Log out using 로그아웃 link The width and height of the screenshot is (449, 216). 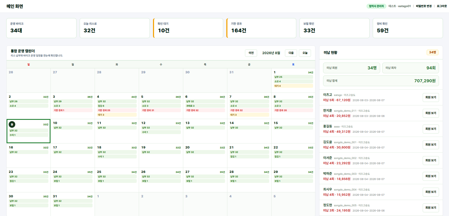[442, 6]
